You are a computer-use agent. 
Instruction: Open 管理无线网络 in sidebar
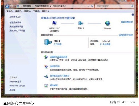(x=15, y=23)
